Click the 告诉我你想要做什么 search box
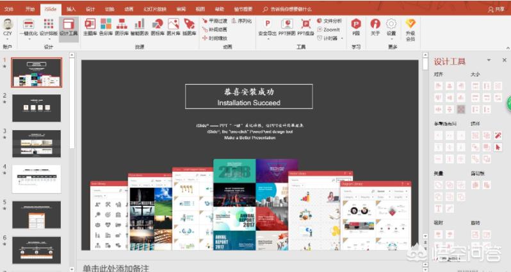This screenshot has height=272, width=511. (287, 9)
